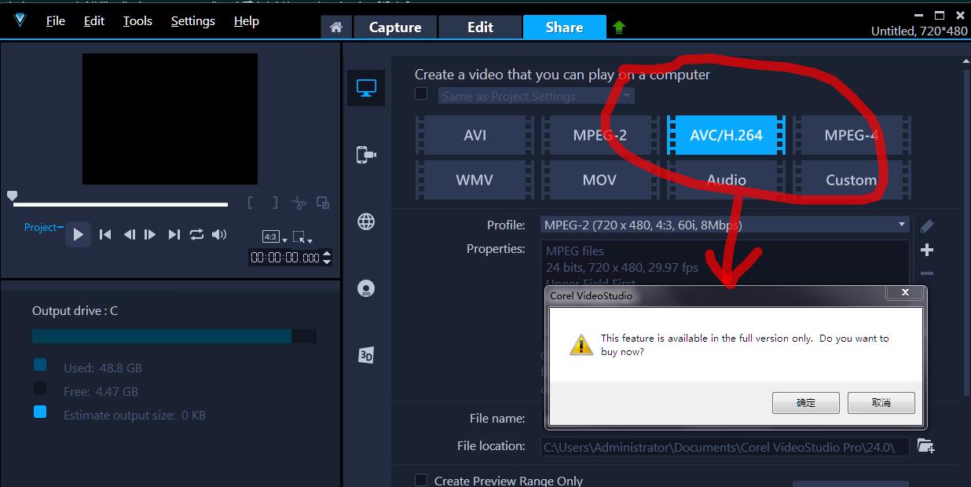Click the preview scrubber bar
Screen dimensions: 971x487
tap(120, 204)
